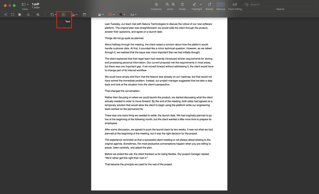This screenshot has height=194, width=319.
Task: Click the 1.pdf document title
Action: 35,4
